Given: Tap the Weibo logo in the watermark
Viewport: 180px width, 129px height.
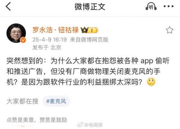Looking at the screenshot, I should tap(80, 124).
